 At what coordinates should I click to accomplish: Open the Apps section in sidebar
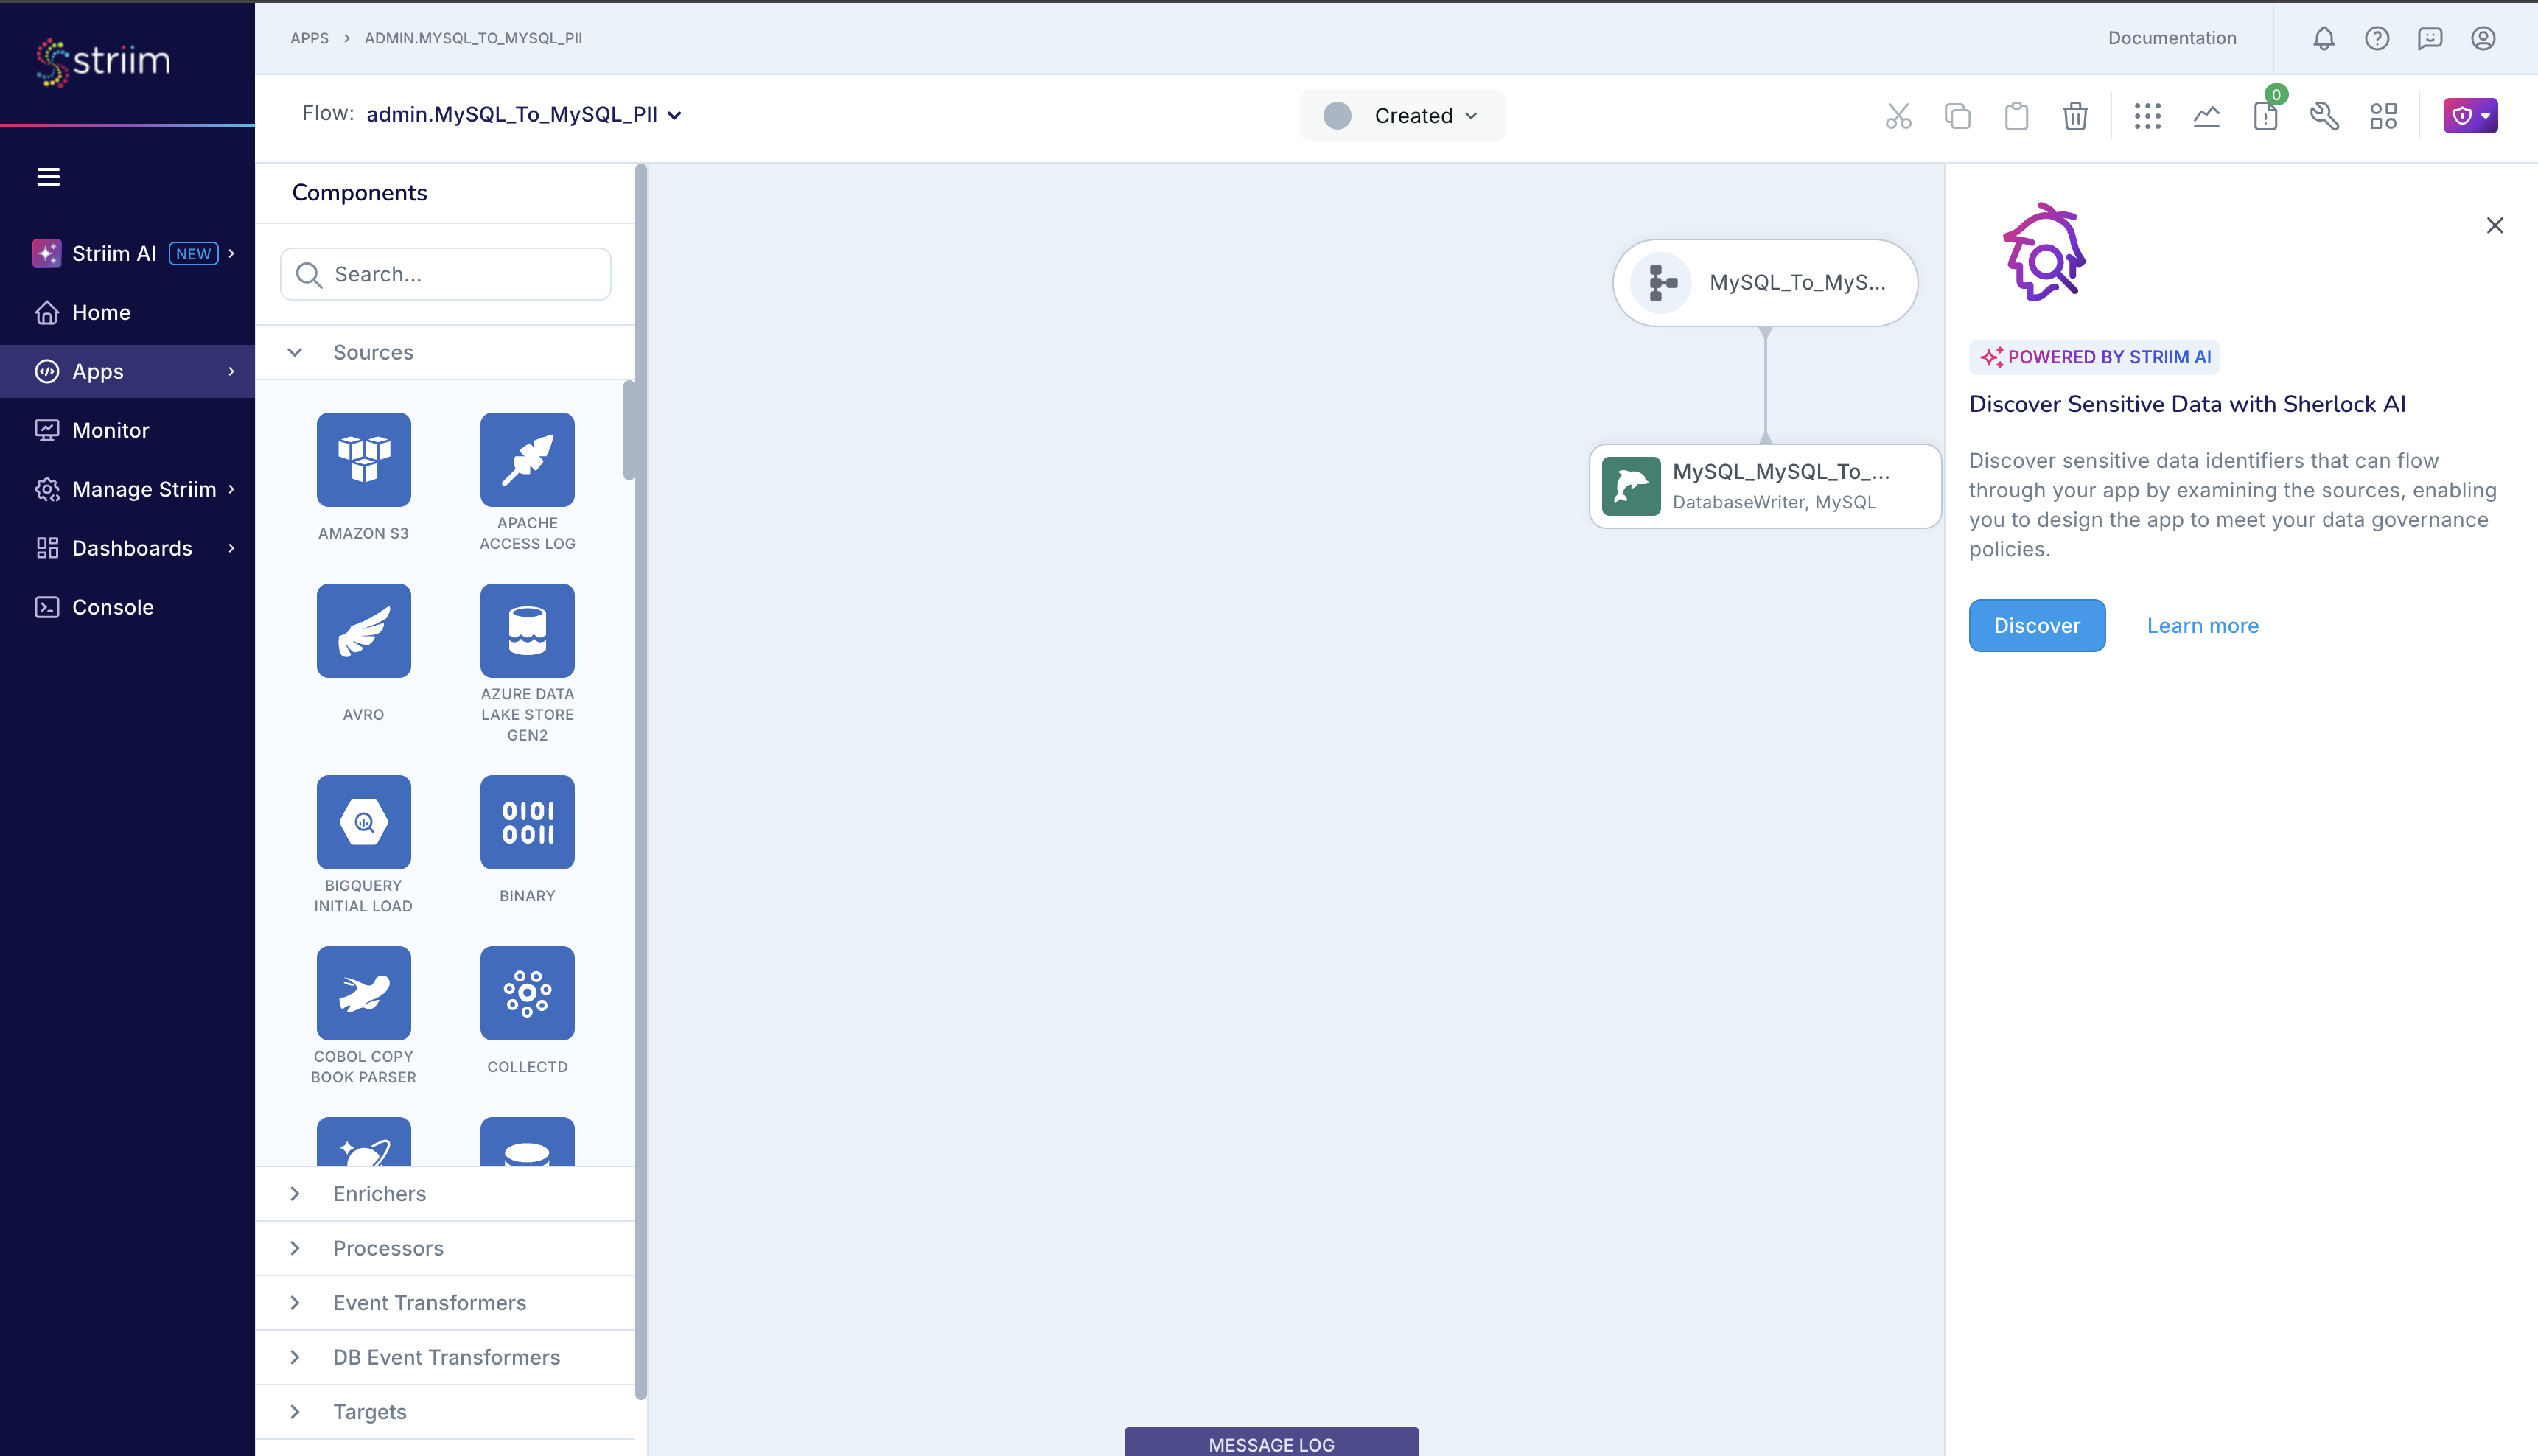[x=96, y=371]
